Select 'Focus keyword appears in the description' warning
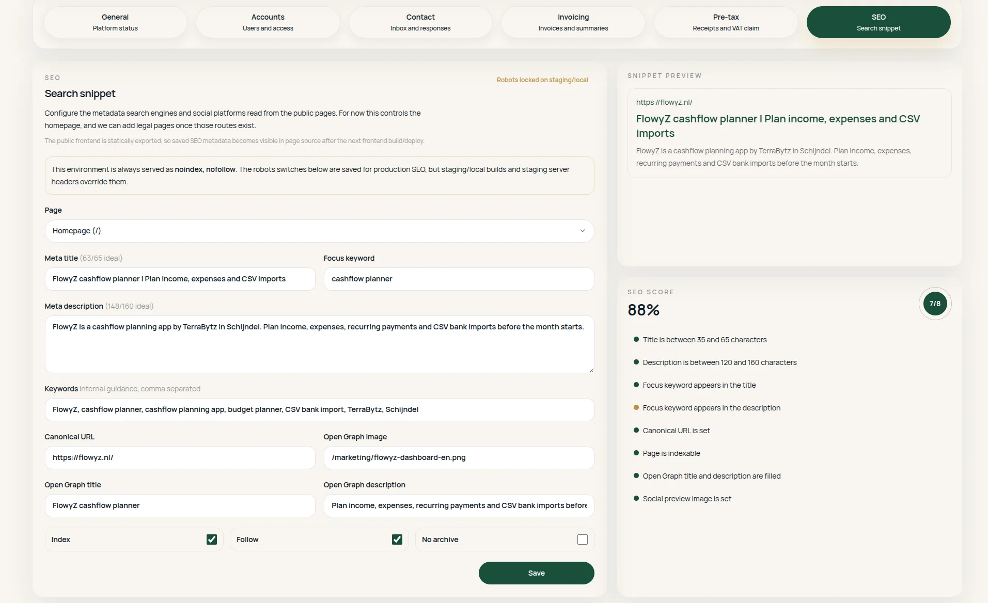The width and height of the screenshot is (988, 603). pos(711,408)
